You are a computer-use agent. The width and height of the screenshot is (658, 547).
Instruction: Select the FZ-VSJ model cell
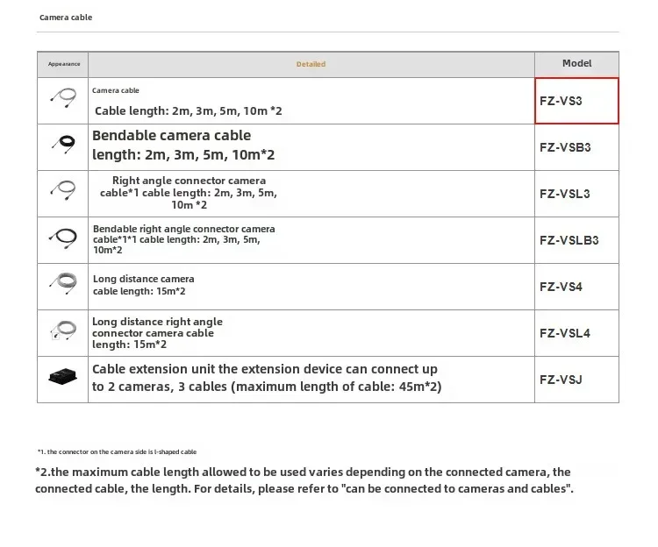coord(576,380)
